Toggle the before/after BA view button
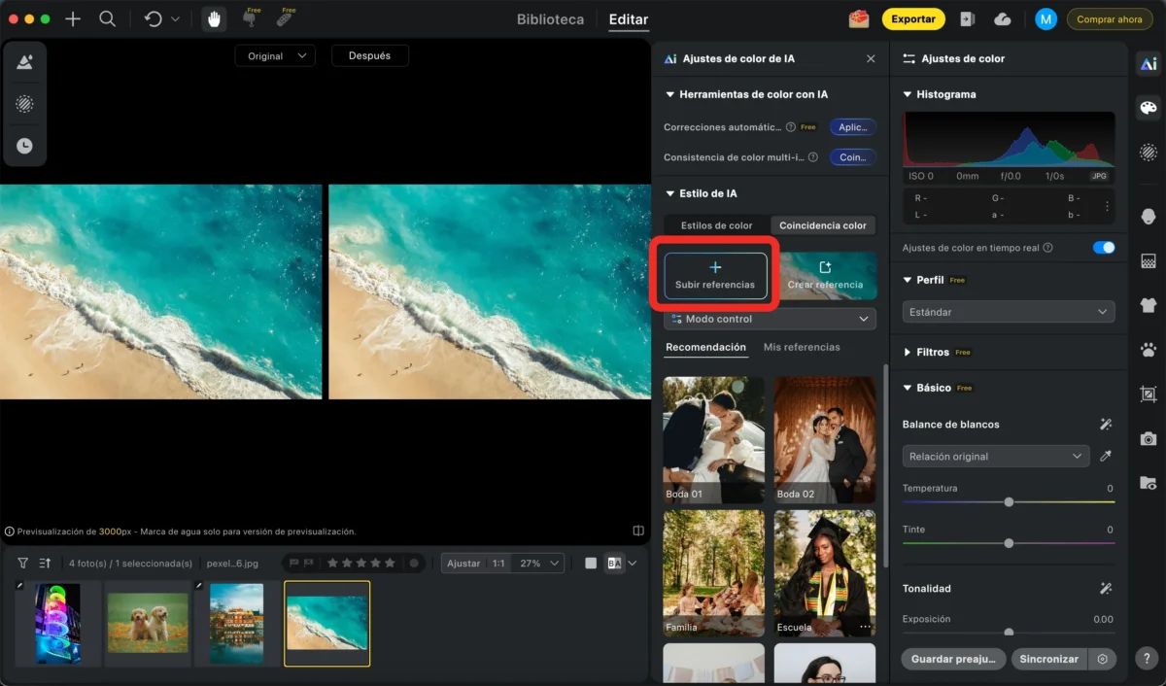1166x686 pixels. pos(614,563)
